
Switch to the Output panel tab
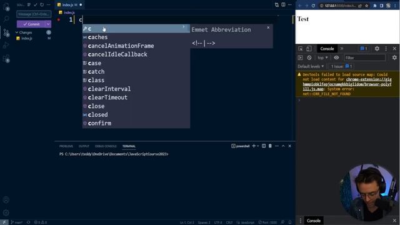tap(84, 146)
